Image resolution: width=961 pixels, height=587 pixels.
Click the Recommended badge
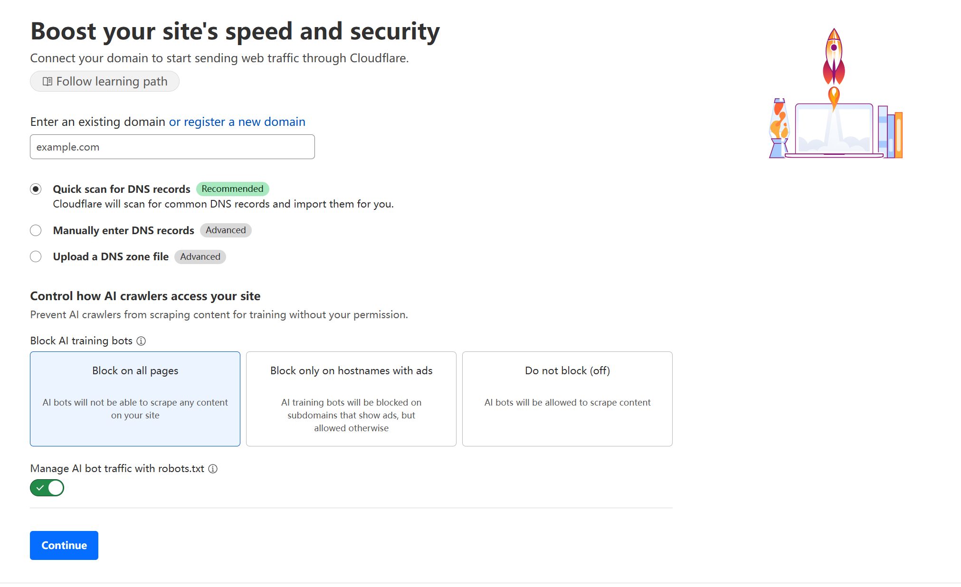[232, 189]
